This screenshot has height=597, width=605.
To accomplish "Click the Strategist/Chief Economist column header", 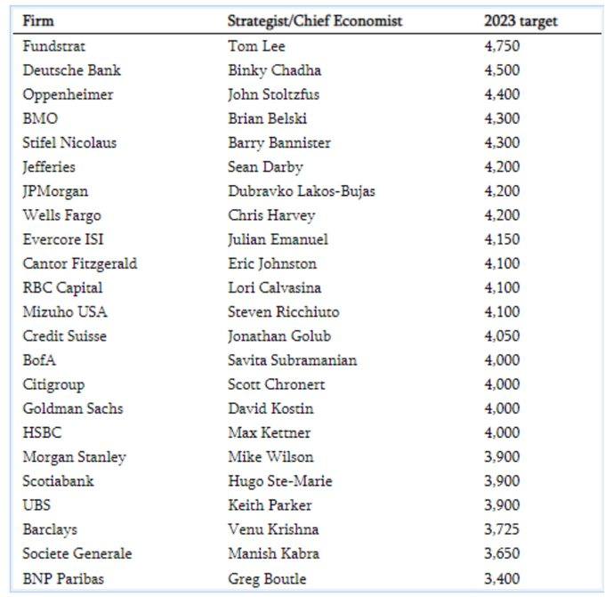I will 314,20.
